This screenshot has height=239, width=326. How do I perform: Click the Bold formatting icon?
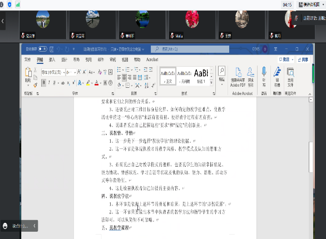tap(43, 83)
